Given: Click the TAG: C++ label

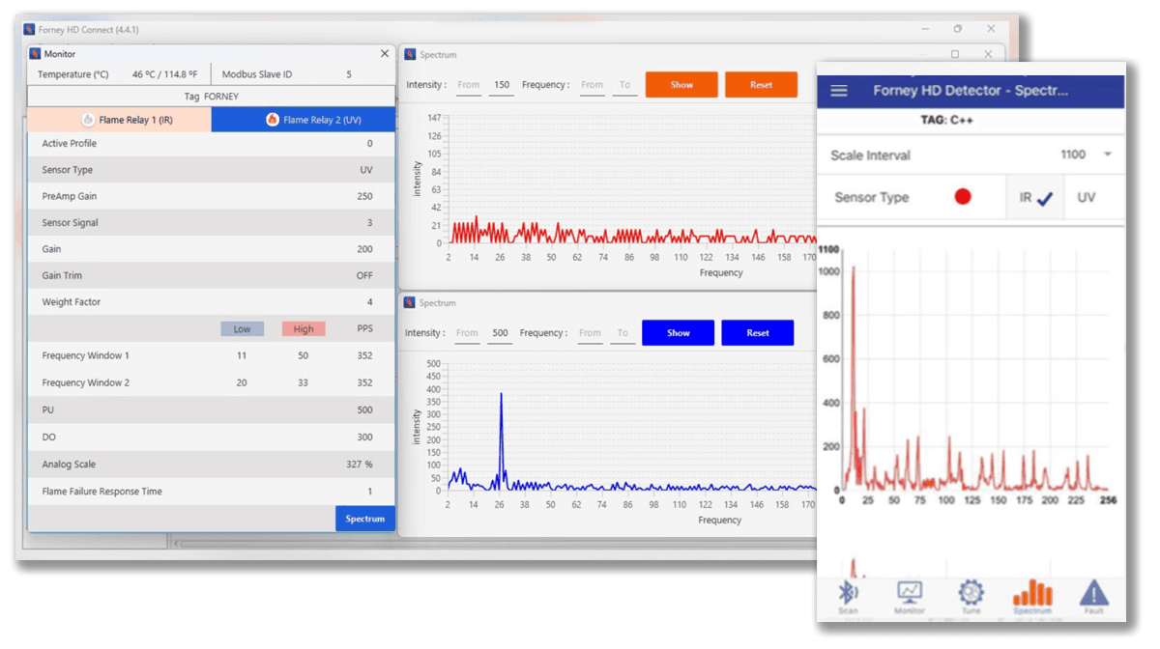Looking at the screenshot, I should 948,121.
